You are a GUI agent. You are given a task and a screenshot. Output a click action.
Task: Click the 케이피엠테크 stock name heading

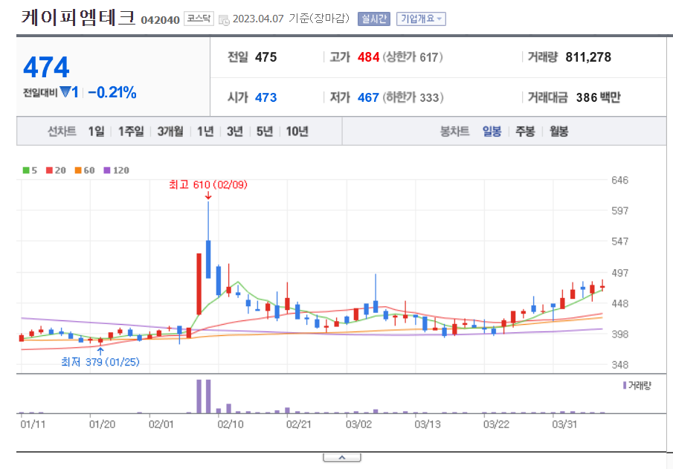tap(79, 18)
